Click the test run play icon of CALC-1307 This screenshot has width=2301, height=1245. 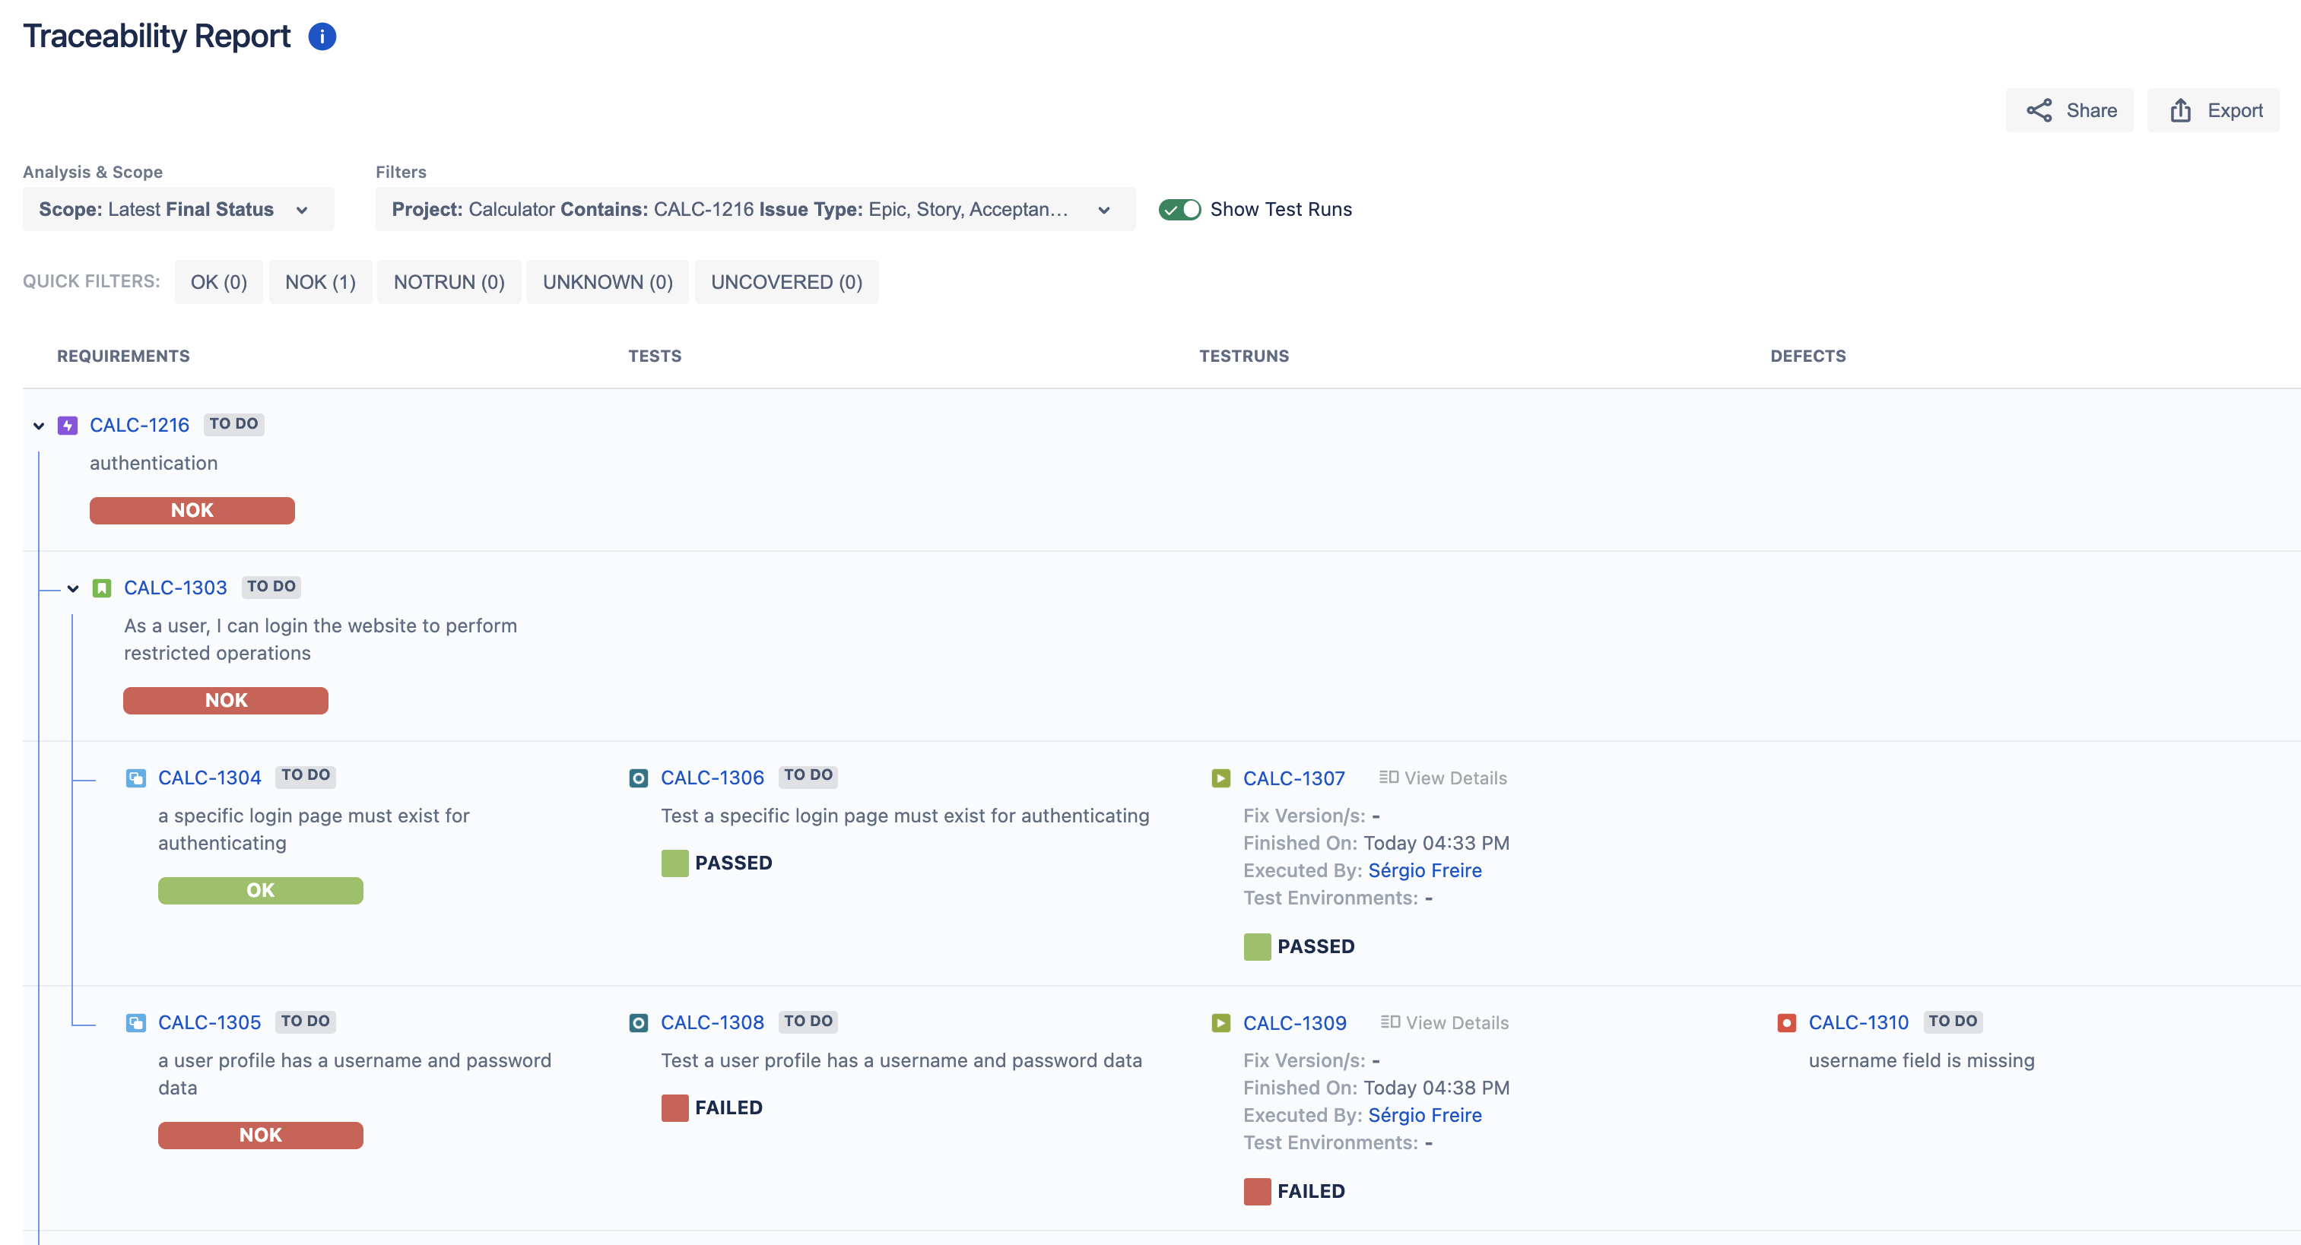point(1221,778)
